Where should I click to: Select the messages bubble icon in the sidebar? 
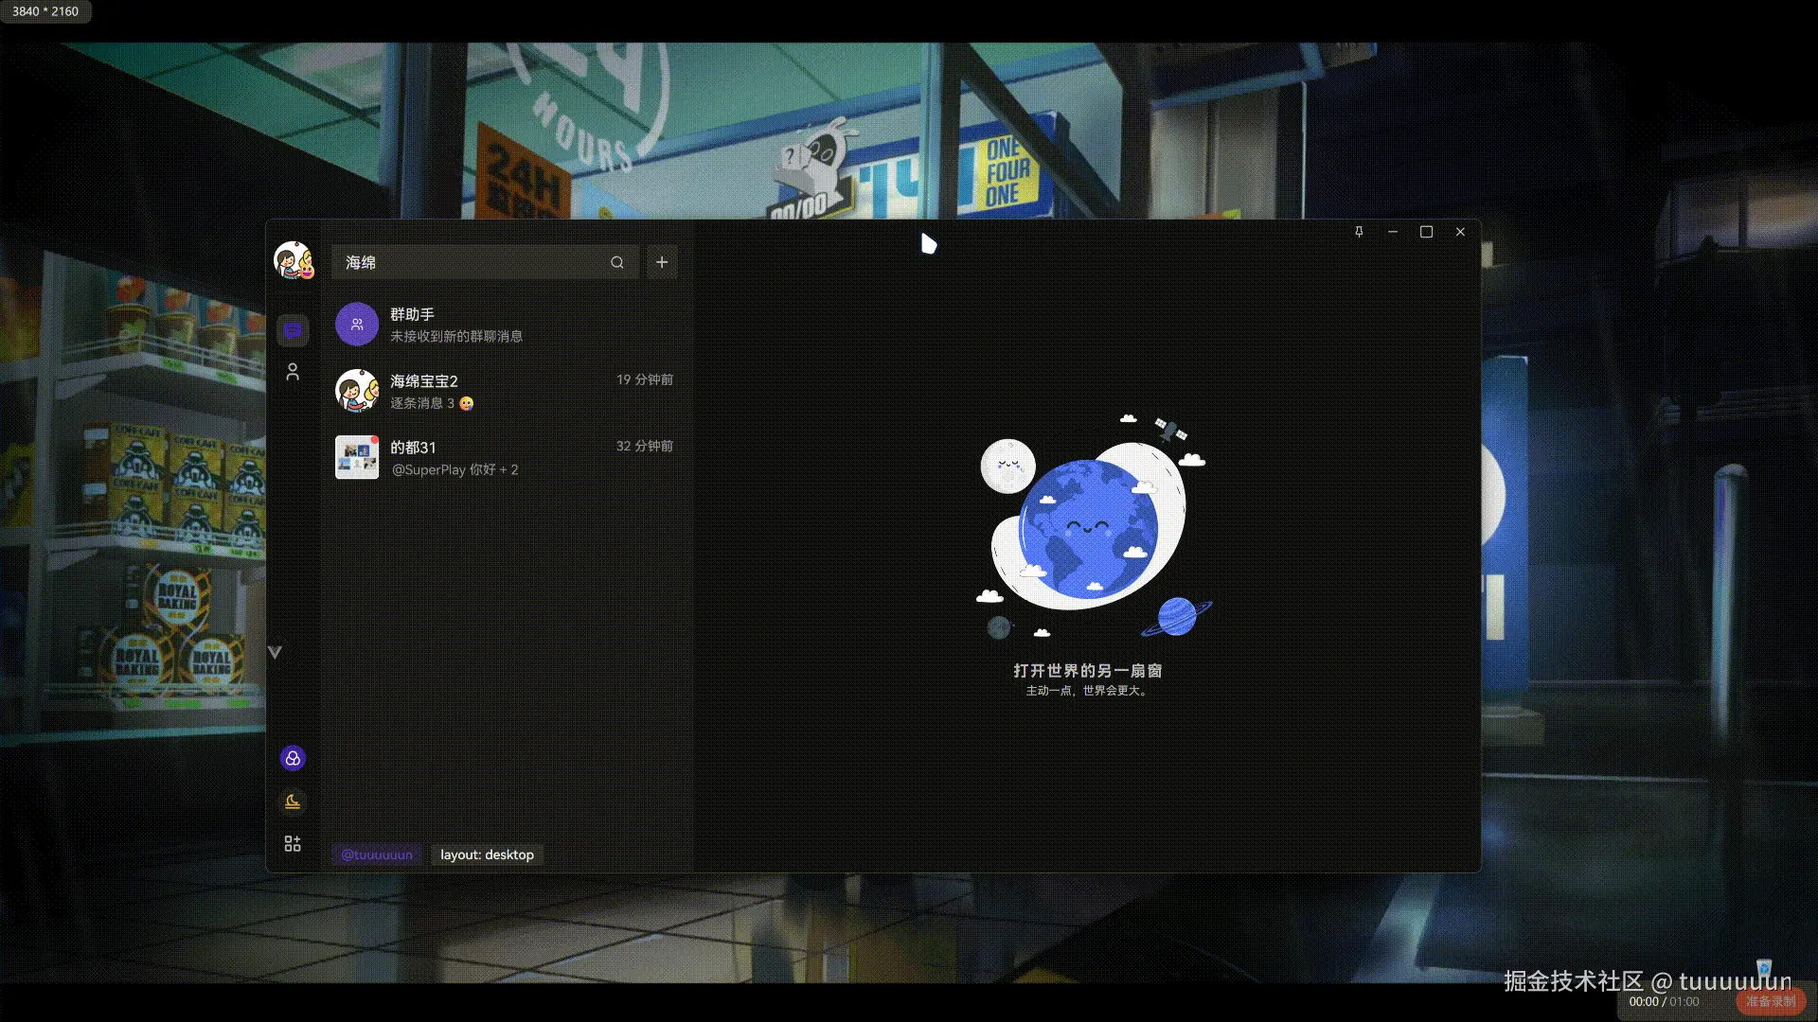(293, 329)
